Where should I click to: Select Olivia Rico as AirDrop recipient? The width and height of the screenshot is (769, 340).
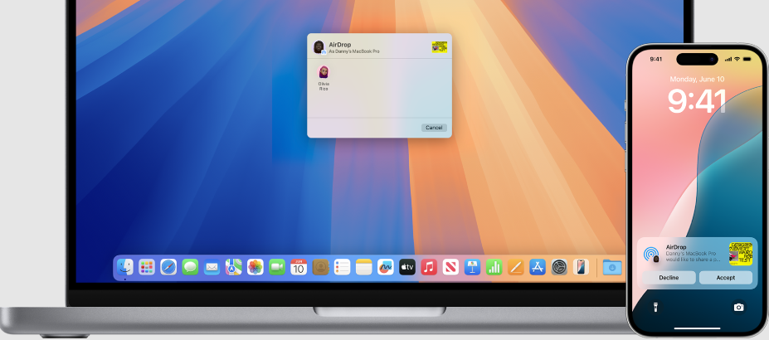click(x=324, y=78)
